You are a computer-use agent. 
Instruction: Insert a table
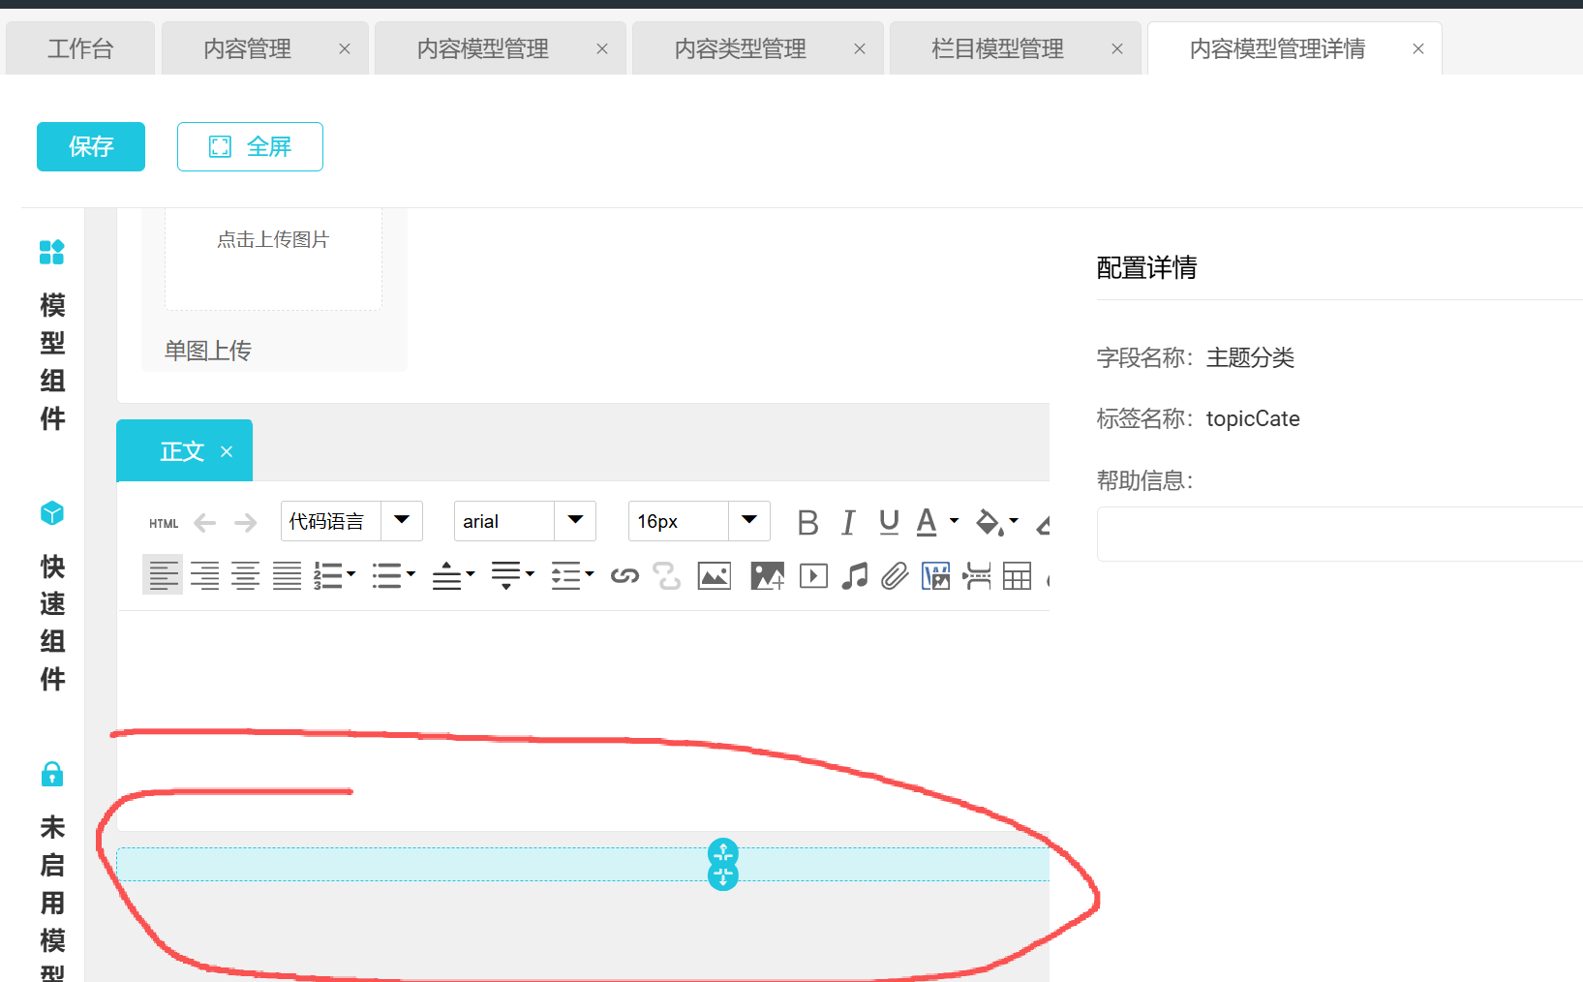pyautogui.click(x=1018, y=576)
